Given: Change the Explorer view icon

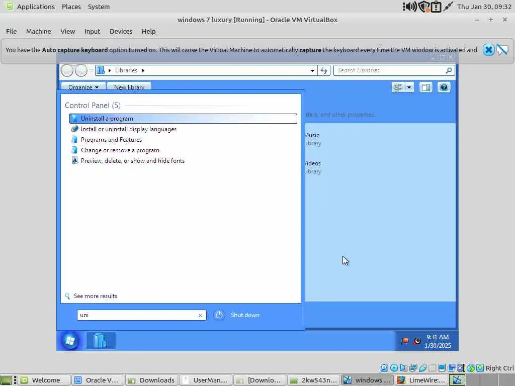Looking at the screenshot, I should click(398, 87).
